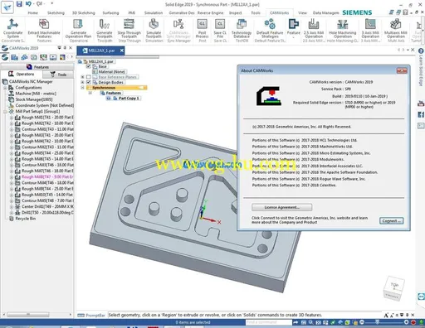The height and width of the screenshot is (328, 425).
Task: Click the License Agreement button
Action: (281, 207)
